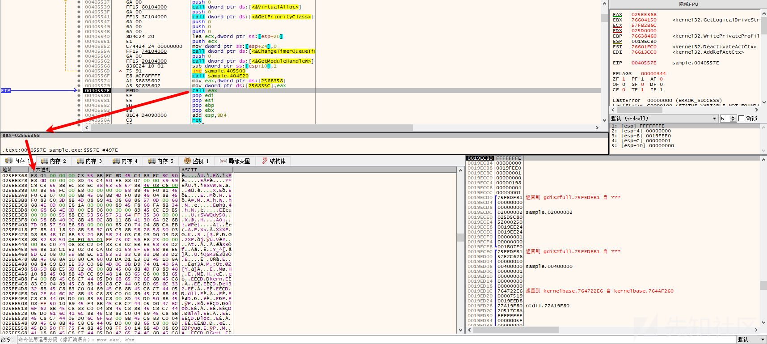Toggle the ZF flag value
Viewport: 767px width, 344px height.
coord(624,79)
